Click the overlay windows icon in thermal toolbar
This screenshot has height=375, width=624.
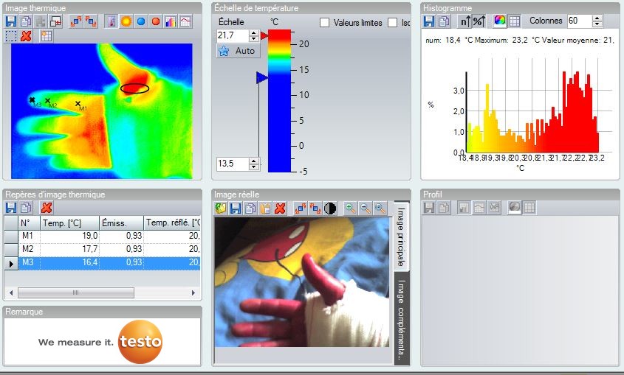click(x=55, y=21)
